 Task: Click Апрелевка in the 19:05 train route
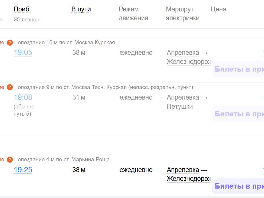183,52
